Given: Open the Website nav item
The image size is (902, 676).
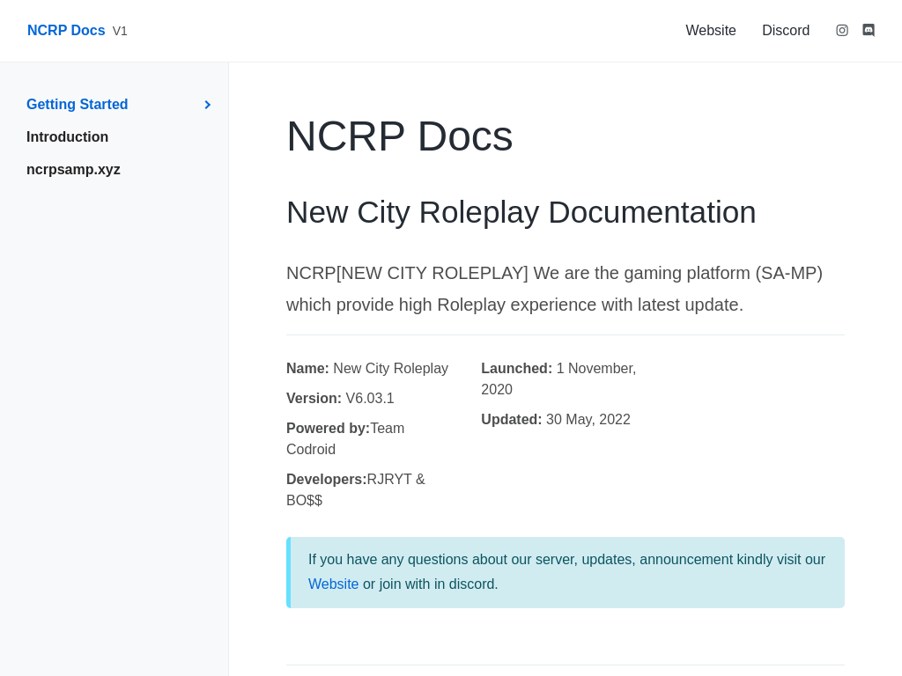Looking at the screenshot, I should [x=711, y=31].
